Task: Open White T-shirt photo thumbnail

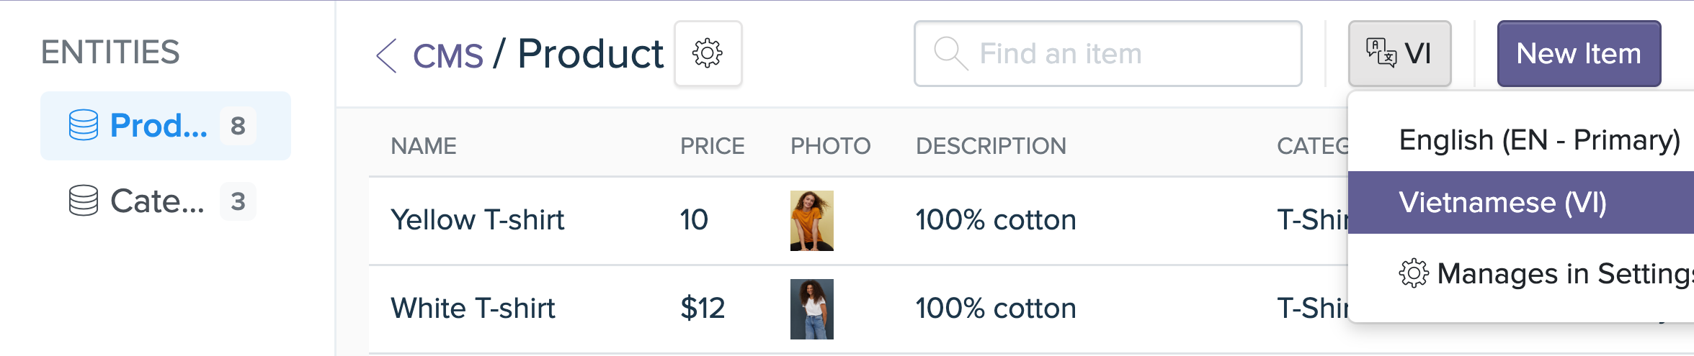Action: click(x=811, y=309)
